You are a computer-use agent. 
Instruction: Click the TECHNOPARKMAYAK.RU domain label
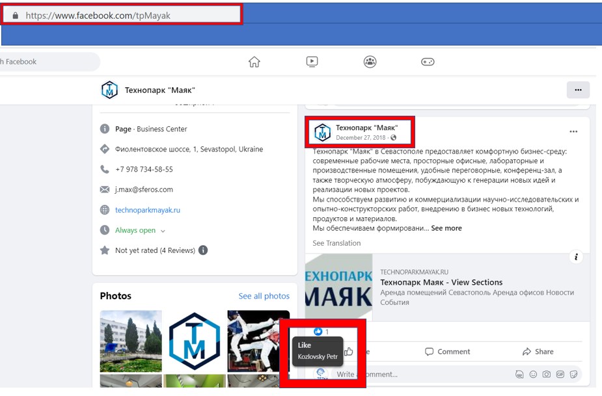[415, 272]
